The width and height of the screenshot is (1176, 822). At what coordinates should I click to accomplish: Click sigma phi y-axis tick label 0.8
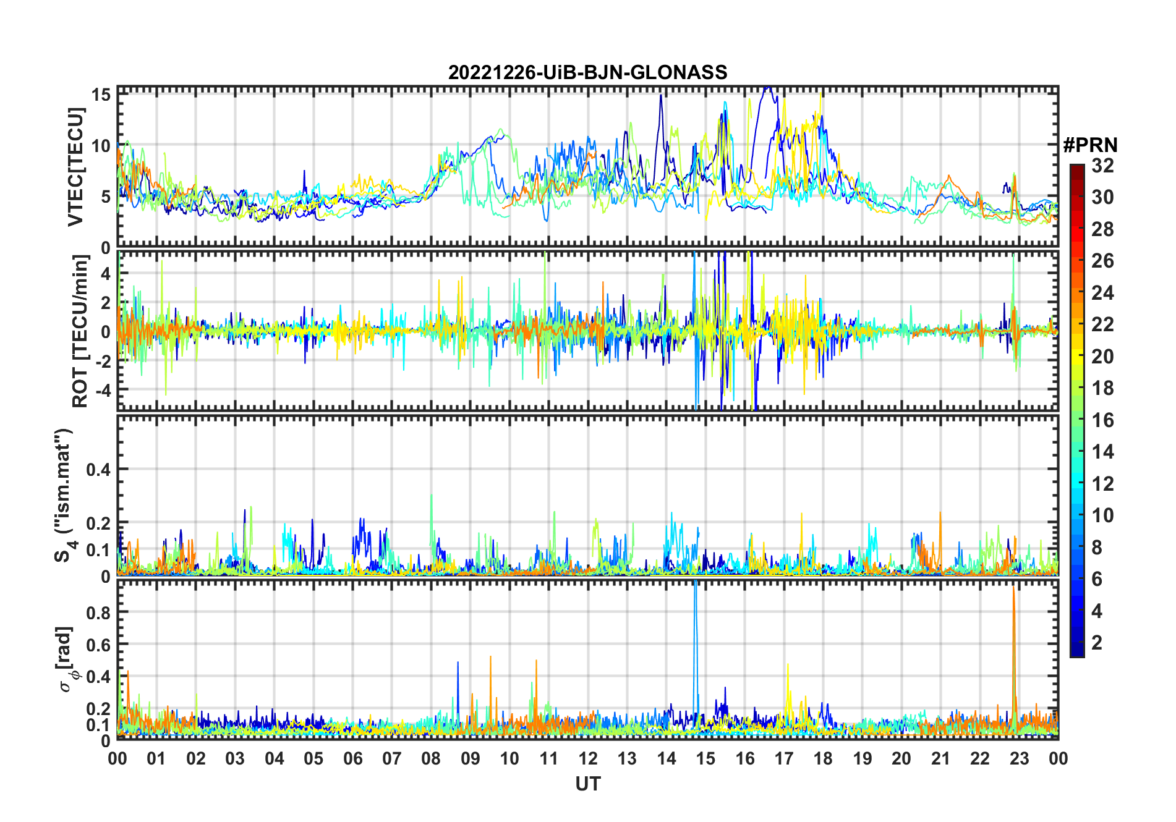click(x=98, y=612)
